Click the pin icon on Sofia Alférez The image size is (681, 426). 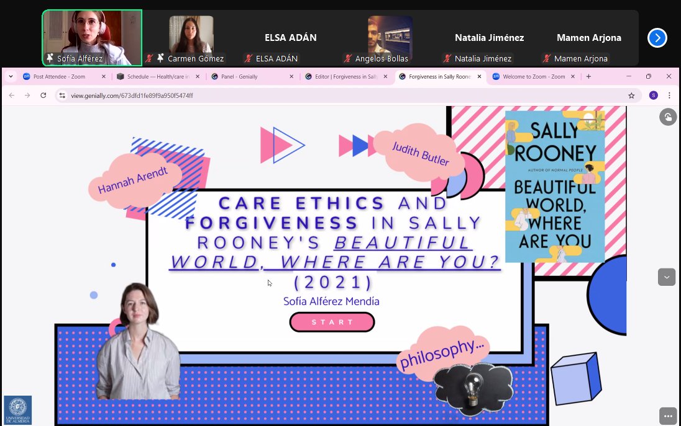tap(50, 58)
